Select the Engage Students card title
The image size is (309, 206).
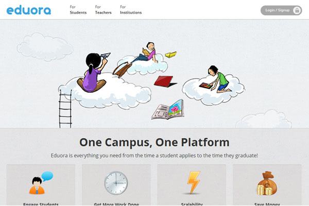(x=41, y=204)
